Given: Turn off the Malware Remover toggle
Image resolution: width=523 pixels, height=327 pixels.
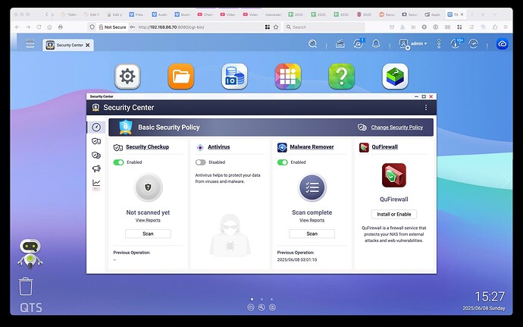Looking at the screenshot, I should 283,162.
